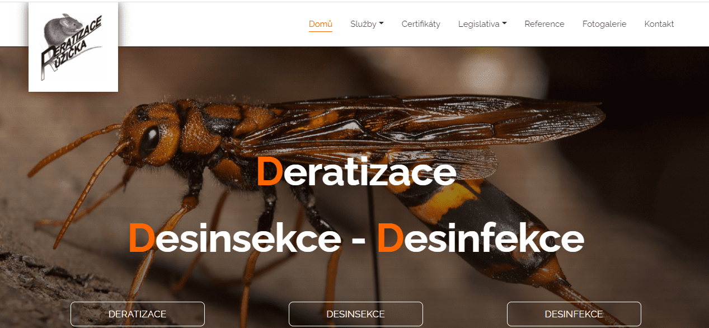
Task: Click the large Deratizace headline
Action: click(356, 172)
